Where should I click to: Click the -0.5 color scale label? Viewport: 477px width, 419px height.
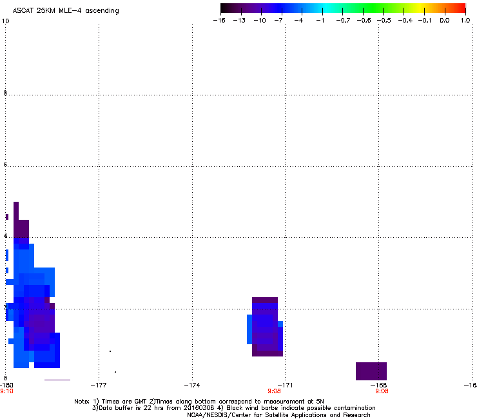tap(384, 21)
